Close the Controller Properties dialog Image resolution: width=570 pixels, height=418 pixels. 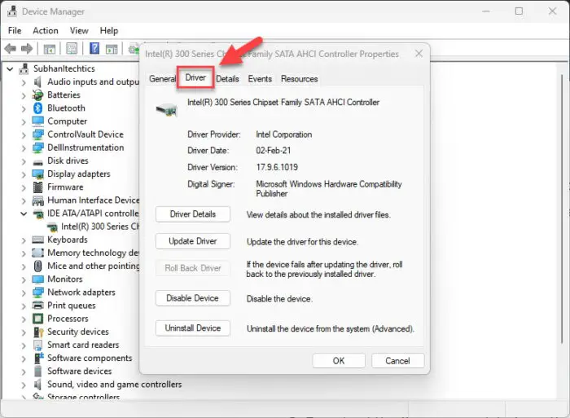pos(419,54)
